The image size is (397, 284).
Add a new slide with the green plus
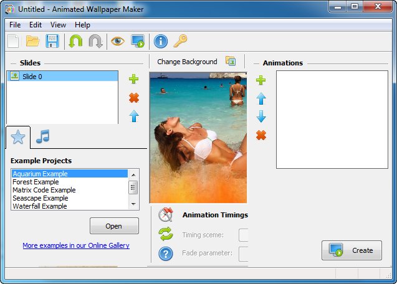pyautogui.click(x=133, y=79)
